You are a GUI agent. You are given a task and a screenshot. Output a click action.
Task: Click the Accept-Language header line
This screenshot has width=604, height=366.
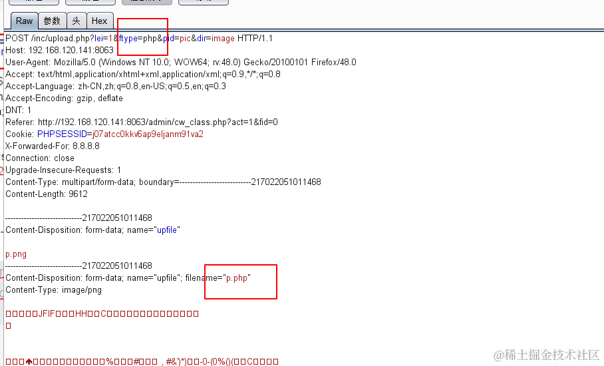pos(116,86)
